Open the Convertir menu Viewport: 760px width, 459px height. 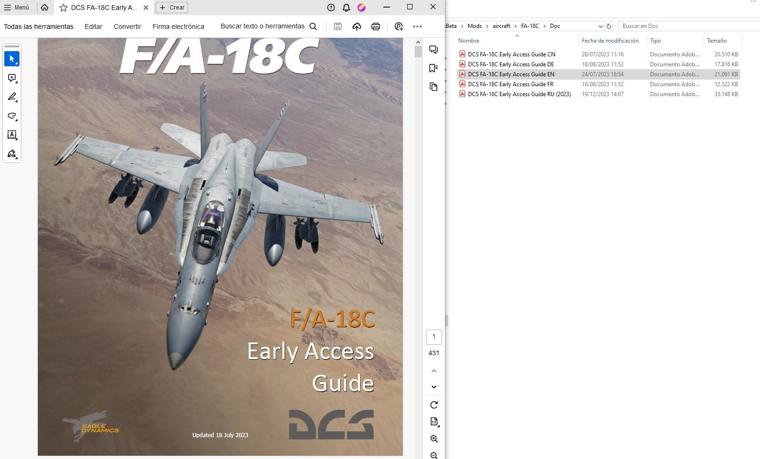pos(127,27)
